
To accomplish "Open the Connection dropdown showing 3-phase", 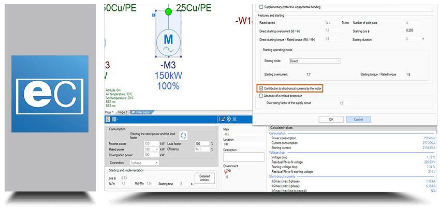I will click(144, 162).
